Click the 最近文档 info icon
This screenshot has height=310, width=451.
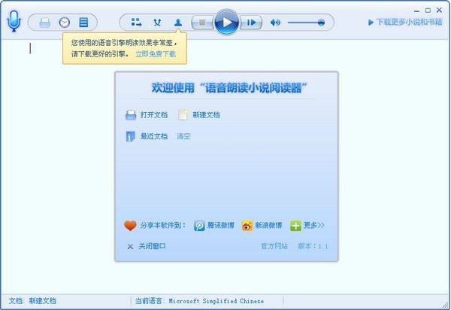(130, 136)
